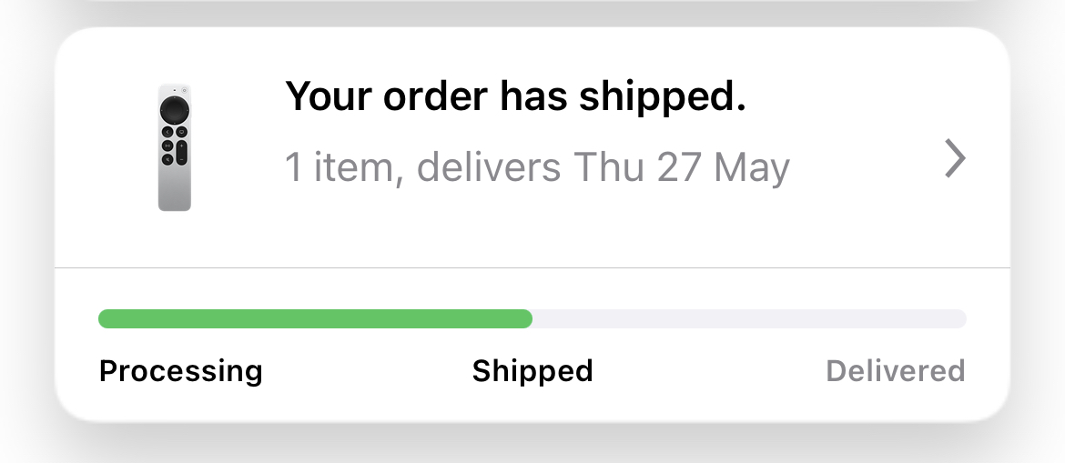This screenshot has width=1065, height=463.
Task: Open the Siri Remote product thumbnail
Action: (x=175, y=147)
